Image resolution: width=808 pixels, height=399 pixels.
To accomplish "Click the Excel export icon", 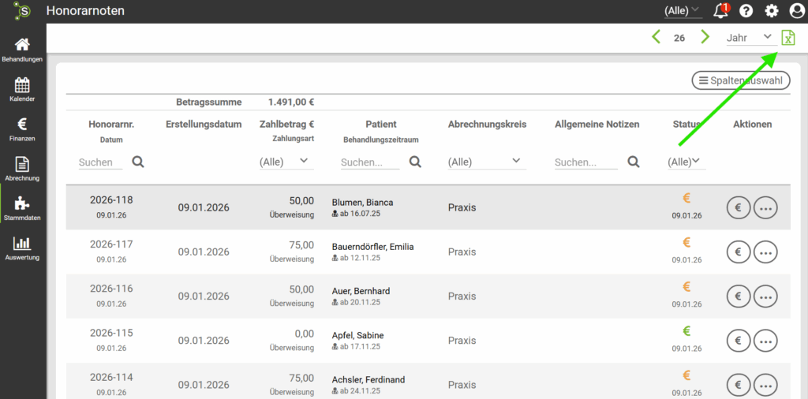I will (787, 37).
